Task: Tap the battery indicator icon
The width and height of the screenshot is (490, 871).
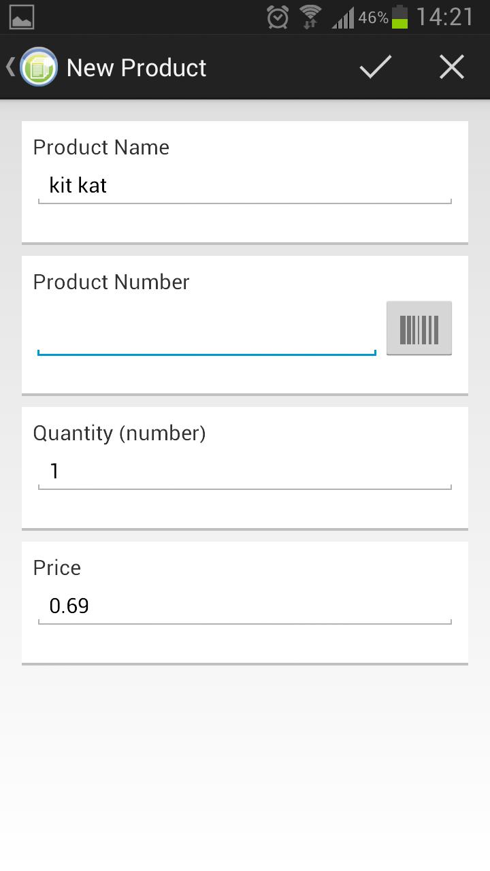Action: click(x=399, y=17)
